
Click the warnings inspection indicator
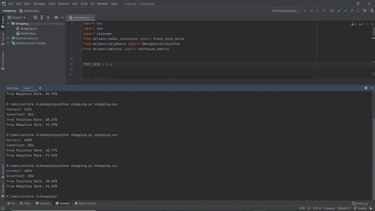point(357,24)
